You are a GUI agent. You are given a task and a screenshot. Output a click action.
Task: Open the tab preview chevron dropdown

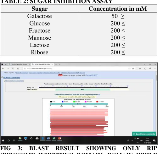coord(59,64)
